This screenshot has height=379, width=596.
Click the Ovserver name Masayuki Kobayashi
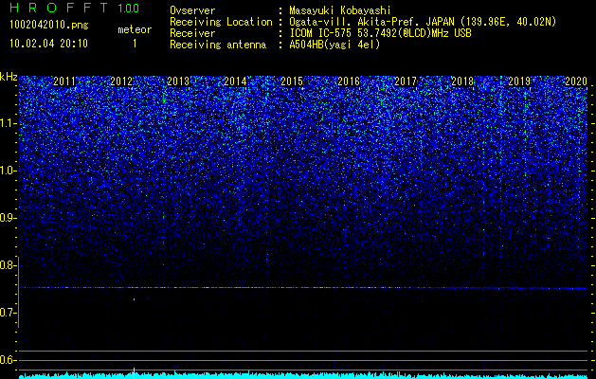tap(340, 10)
